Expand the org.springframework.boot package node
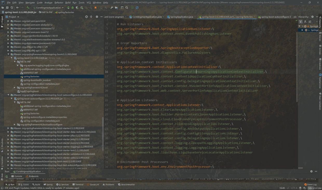Screen dimensions: 322x190 click(x=15, y=88)
